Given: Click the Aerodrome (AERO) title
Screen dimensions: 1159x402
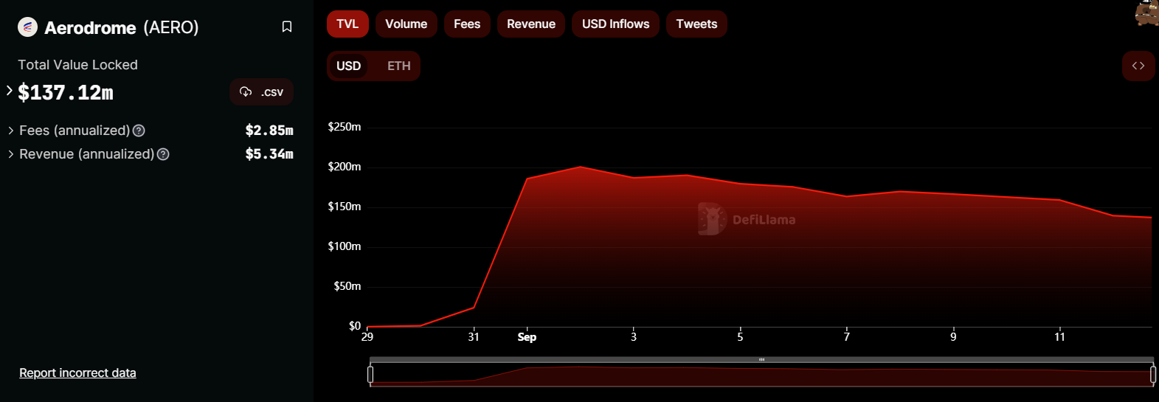Looking at the screenshot, I should pos(122,28).
